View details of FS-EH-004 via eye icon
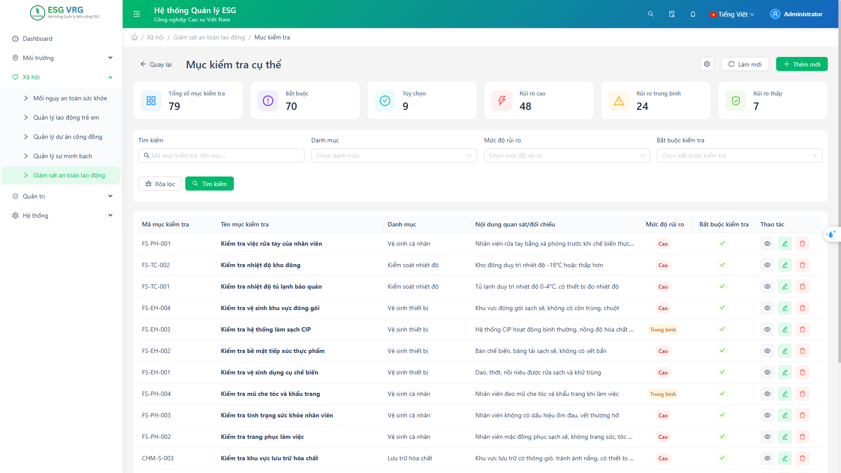The height and width of the screenshot is (473, 841). (767, 308)
